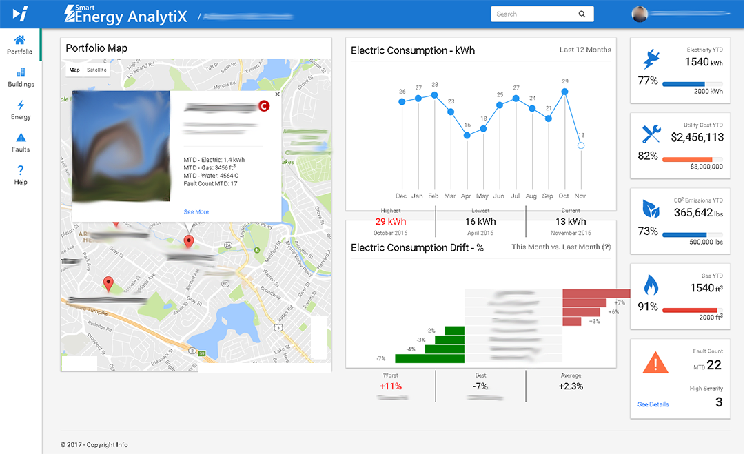The height and width of the screenshot is (454, 745).
Task: Click the Current '13 kWh' value
Action: pyautogui.click(x=571, y=221)
